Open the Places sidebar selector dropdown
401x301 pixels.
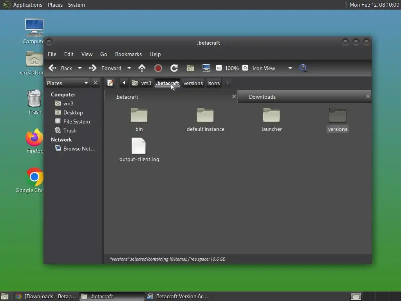click(67, 83)
